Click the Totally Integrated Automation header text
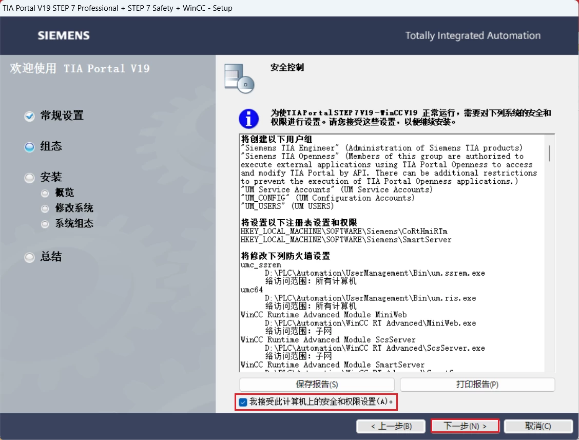The height and width of the screenshot is (440, 579). tap(473, 35)
